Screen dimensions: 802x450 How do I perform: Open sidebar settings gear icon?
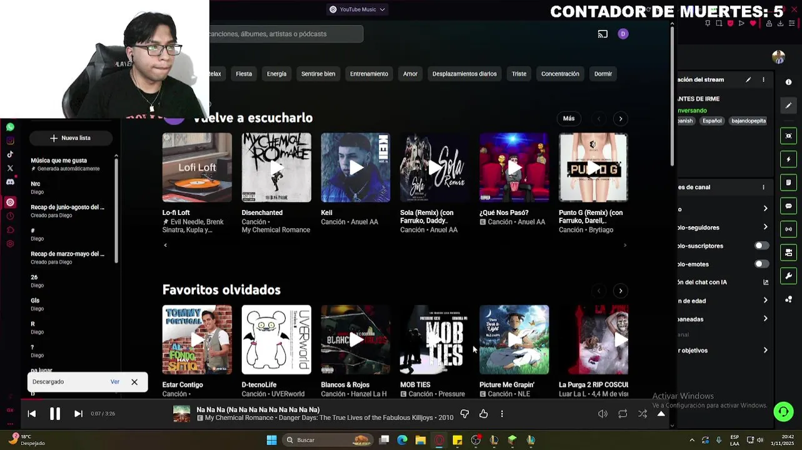coord(10,244)
